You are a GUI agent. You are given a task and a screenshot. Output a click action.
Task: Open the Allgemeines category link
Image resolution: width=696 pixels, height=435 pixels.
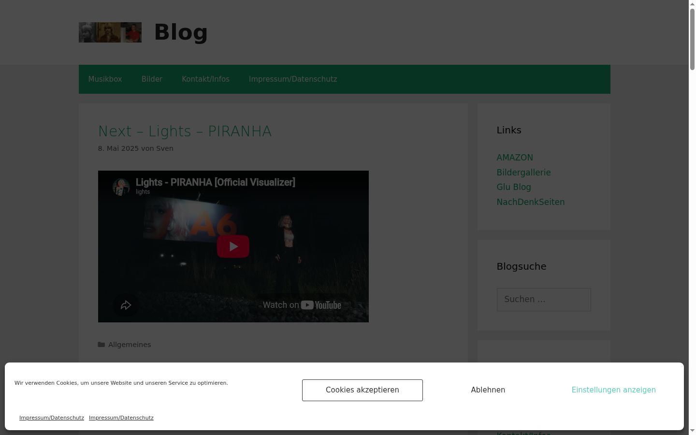coord(130,345)
